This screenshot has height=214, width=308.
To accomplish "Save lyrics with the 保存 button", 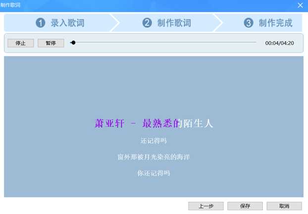I will coord(245,206).
